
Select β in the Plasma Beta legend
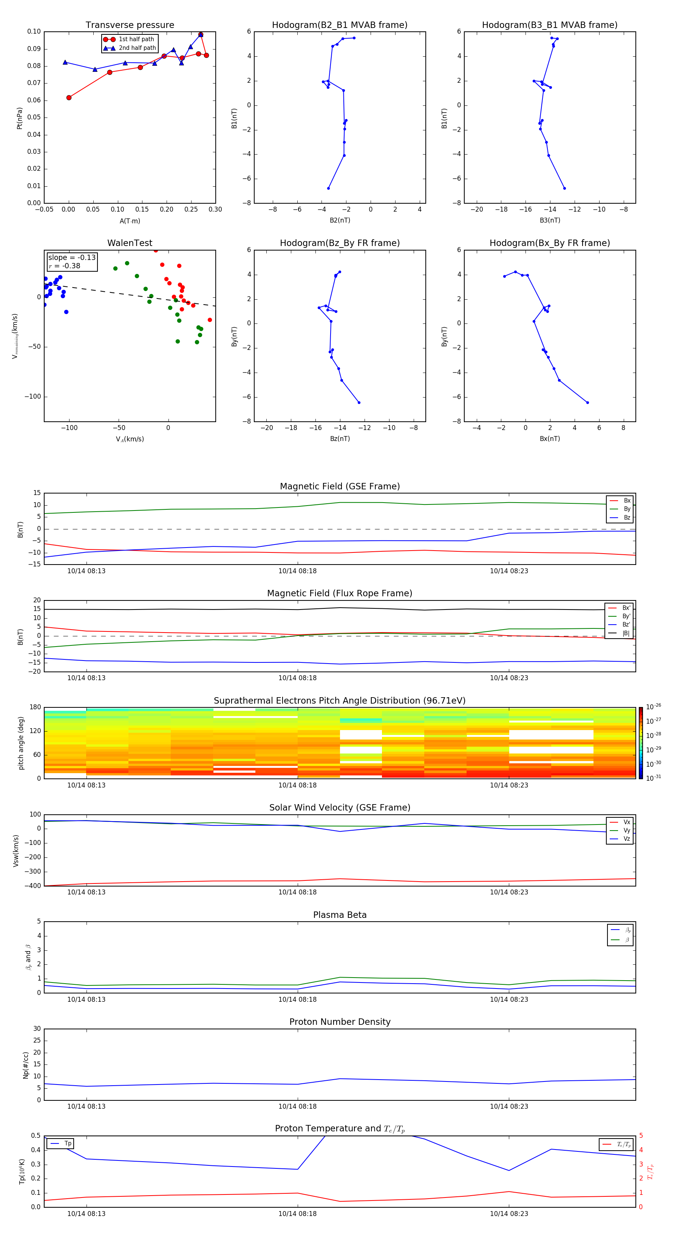[x=620, y=940]
